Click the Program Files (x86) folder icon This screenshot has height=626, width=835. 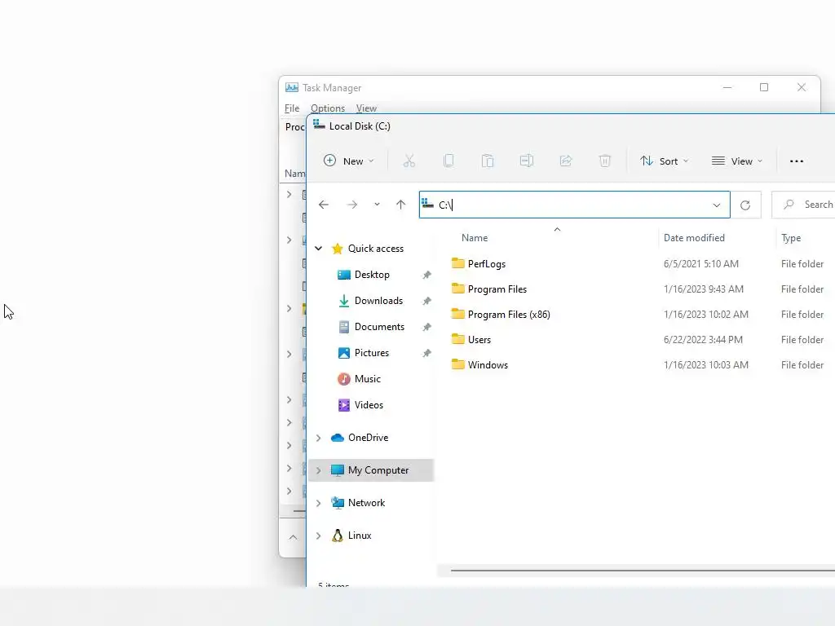(x=457, y=314)
